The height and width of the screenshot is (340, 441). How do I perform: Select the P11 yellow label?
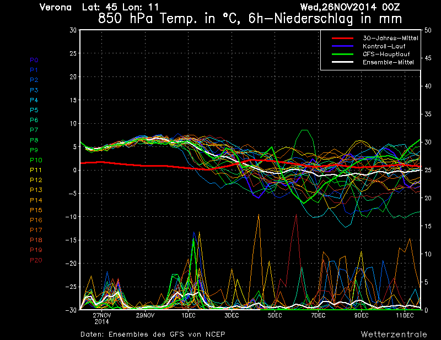point(36,170)
